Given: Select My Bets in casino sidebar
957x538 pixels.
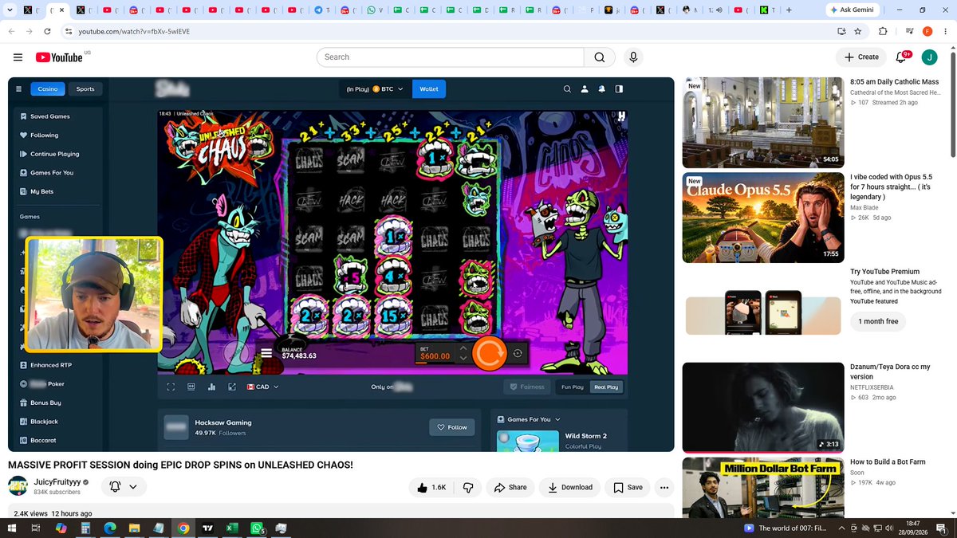Looking at the screenshot, I should pos(40,191).
